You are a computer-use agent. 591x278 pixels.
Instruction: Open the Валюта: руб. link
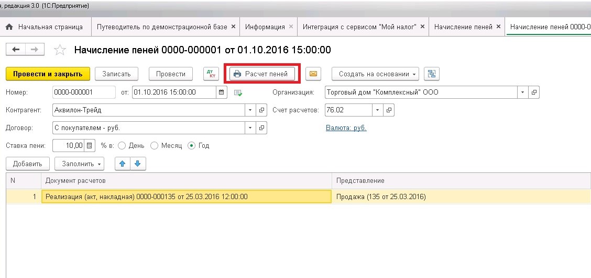346,128
